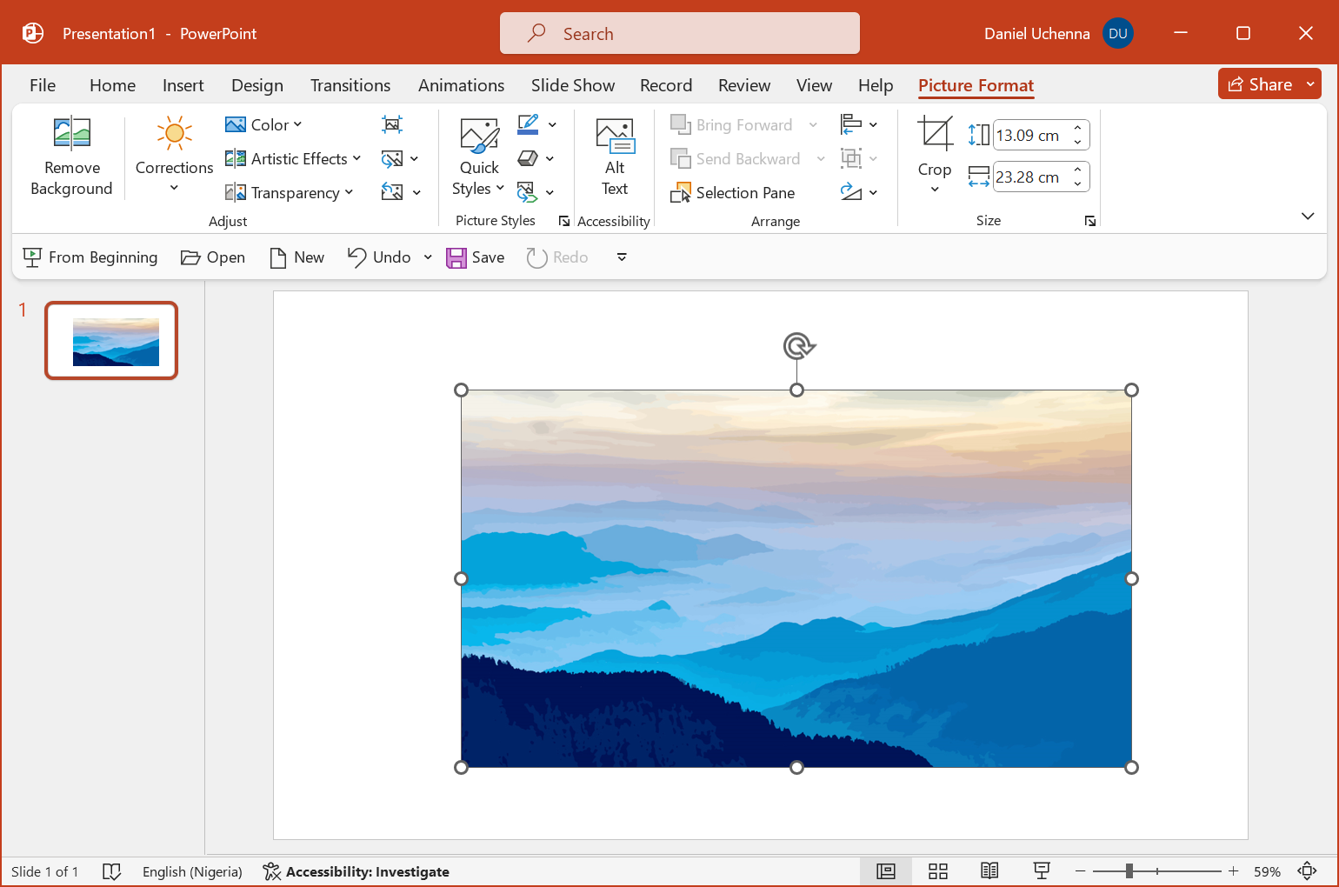
Task: Click the Picture Border pen icon
Action: pos(528,124)
